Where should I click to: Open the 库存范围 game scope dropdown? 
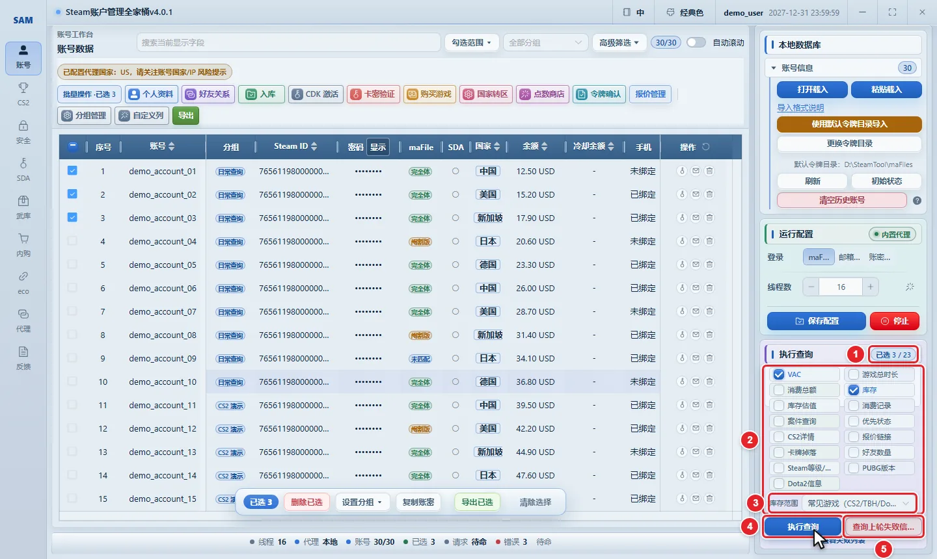coord(859,503)
